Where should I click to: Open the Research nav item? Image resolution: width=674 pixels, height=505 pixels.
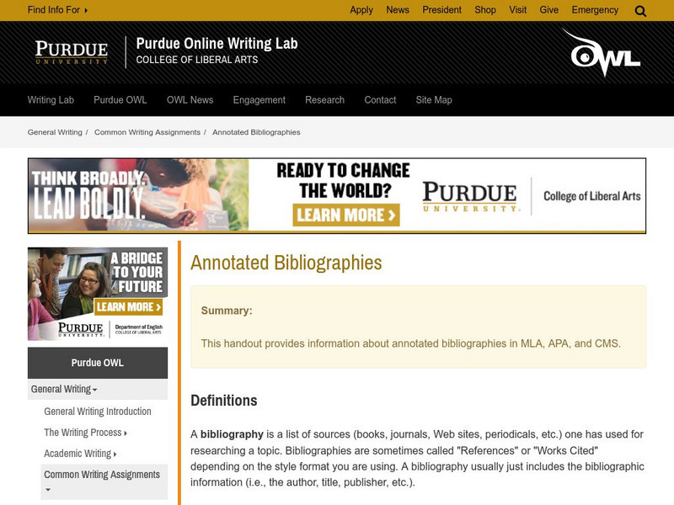click(x=324, y=100)
